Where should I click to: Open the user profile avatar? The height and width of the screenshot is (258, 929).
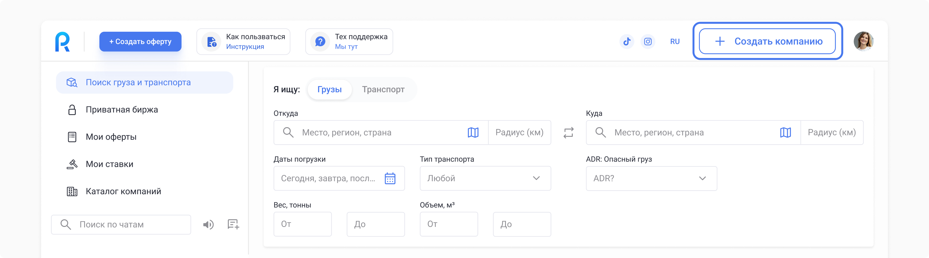[x=863, y=41]
